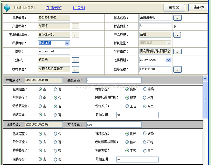Select 否 for 附件齐全 in sample -01
Viewport: 211px width, 165px height.
pyautogui.click(x=55, y=98)
